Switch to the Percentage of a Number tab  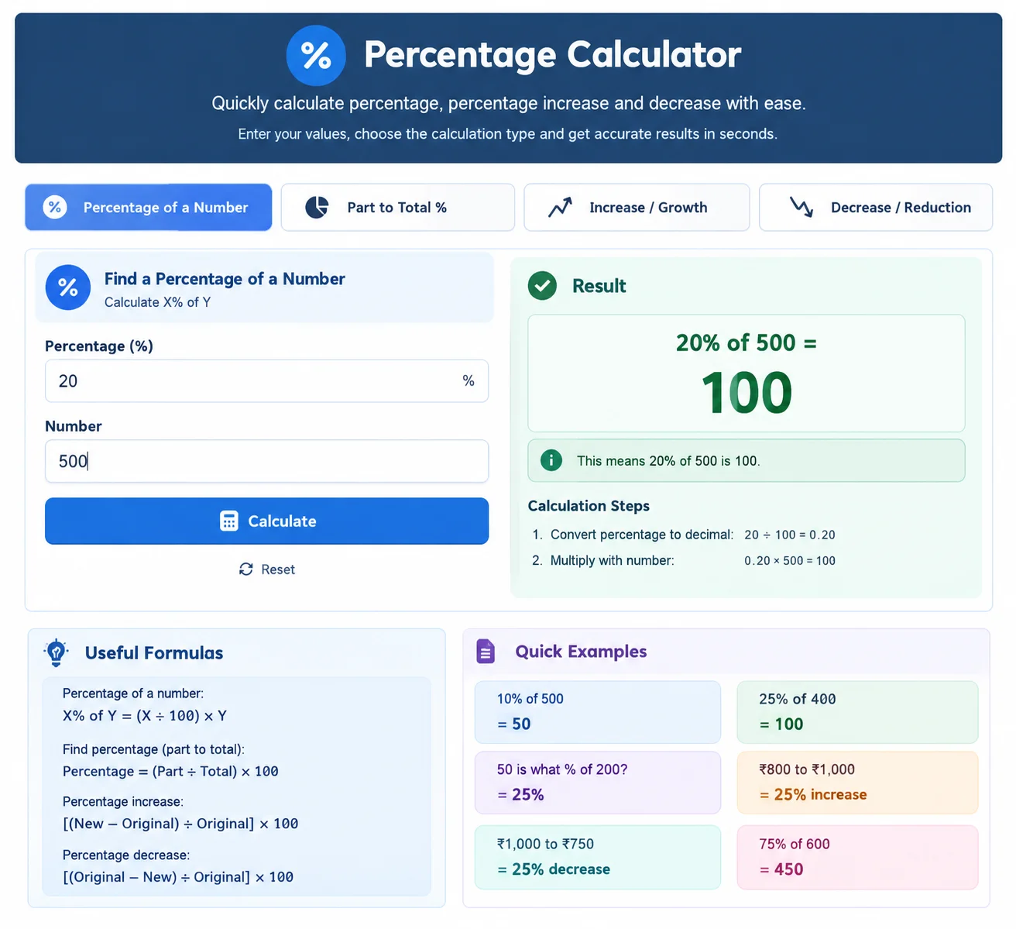point(148,207)
